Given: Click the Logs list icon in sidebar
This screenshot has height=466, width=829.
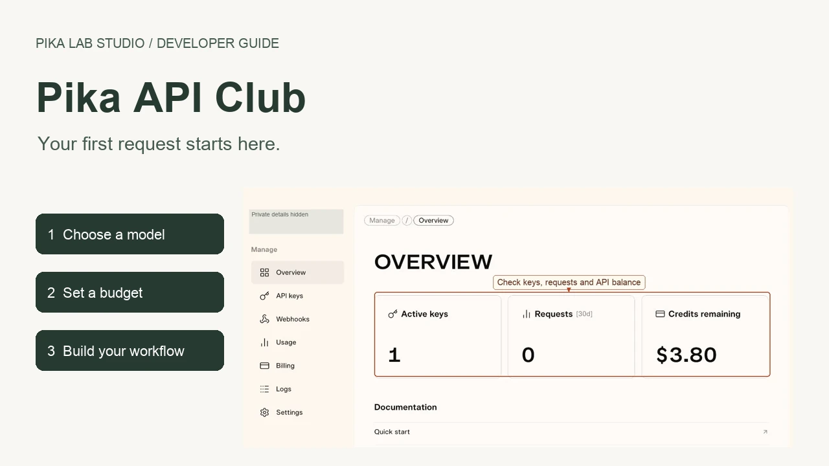Looking at the screenshot, I should pos(264,389).
